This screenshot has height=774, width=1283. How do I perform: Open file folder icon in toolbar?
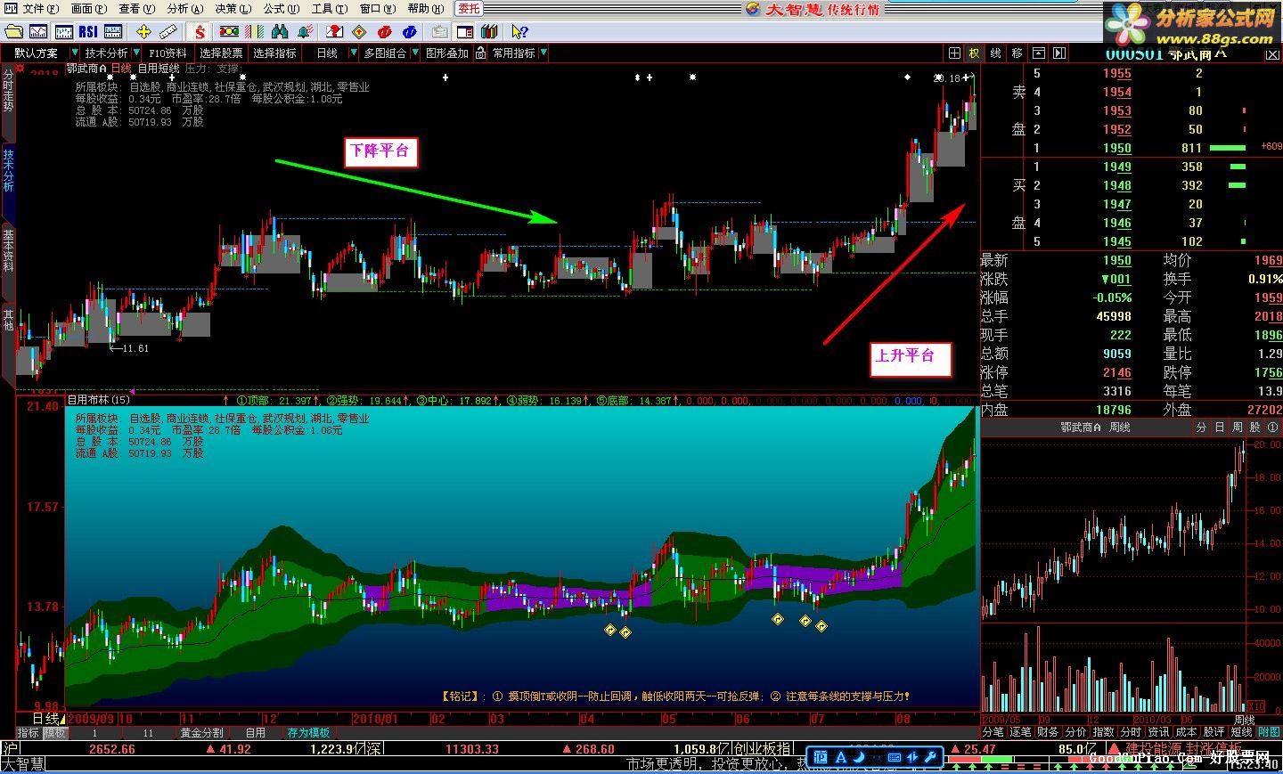tap(14, 32)
